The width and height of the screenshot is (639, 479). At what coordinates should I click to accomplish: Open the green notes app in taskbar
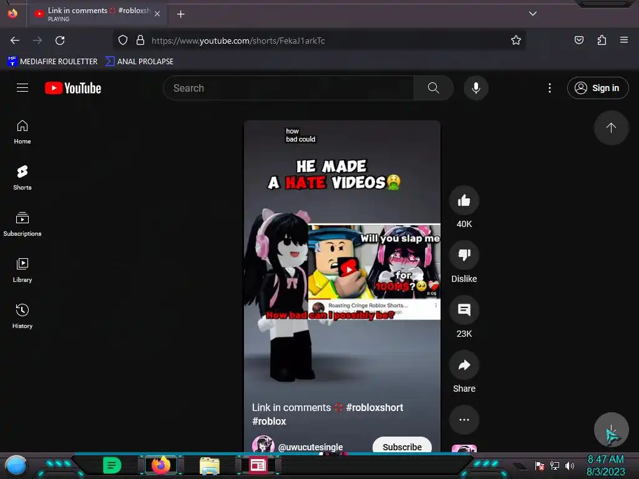pos(112,465)
